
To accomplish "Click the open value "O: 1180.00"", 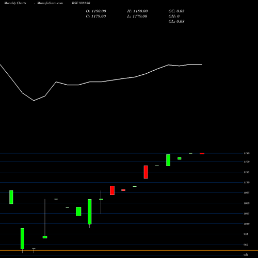I will pos(96,11).
